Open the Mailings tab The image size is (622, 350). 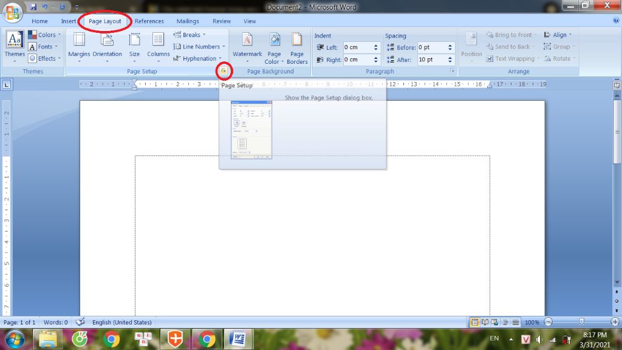[188, 21]
